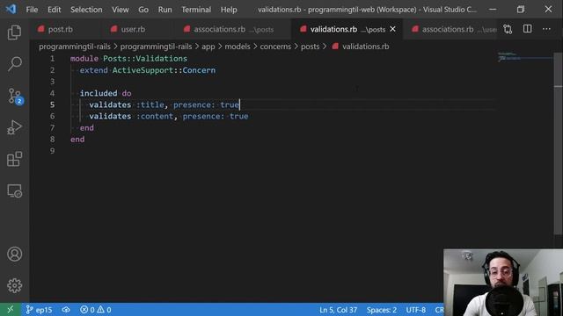Click the indented 'end' on line 7

point(86,128)
